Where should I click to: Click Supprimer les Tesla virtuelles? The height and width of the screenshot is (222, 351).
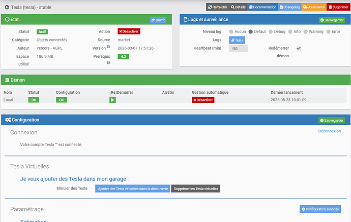[196, 189]
